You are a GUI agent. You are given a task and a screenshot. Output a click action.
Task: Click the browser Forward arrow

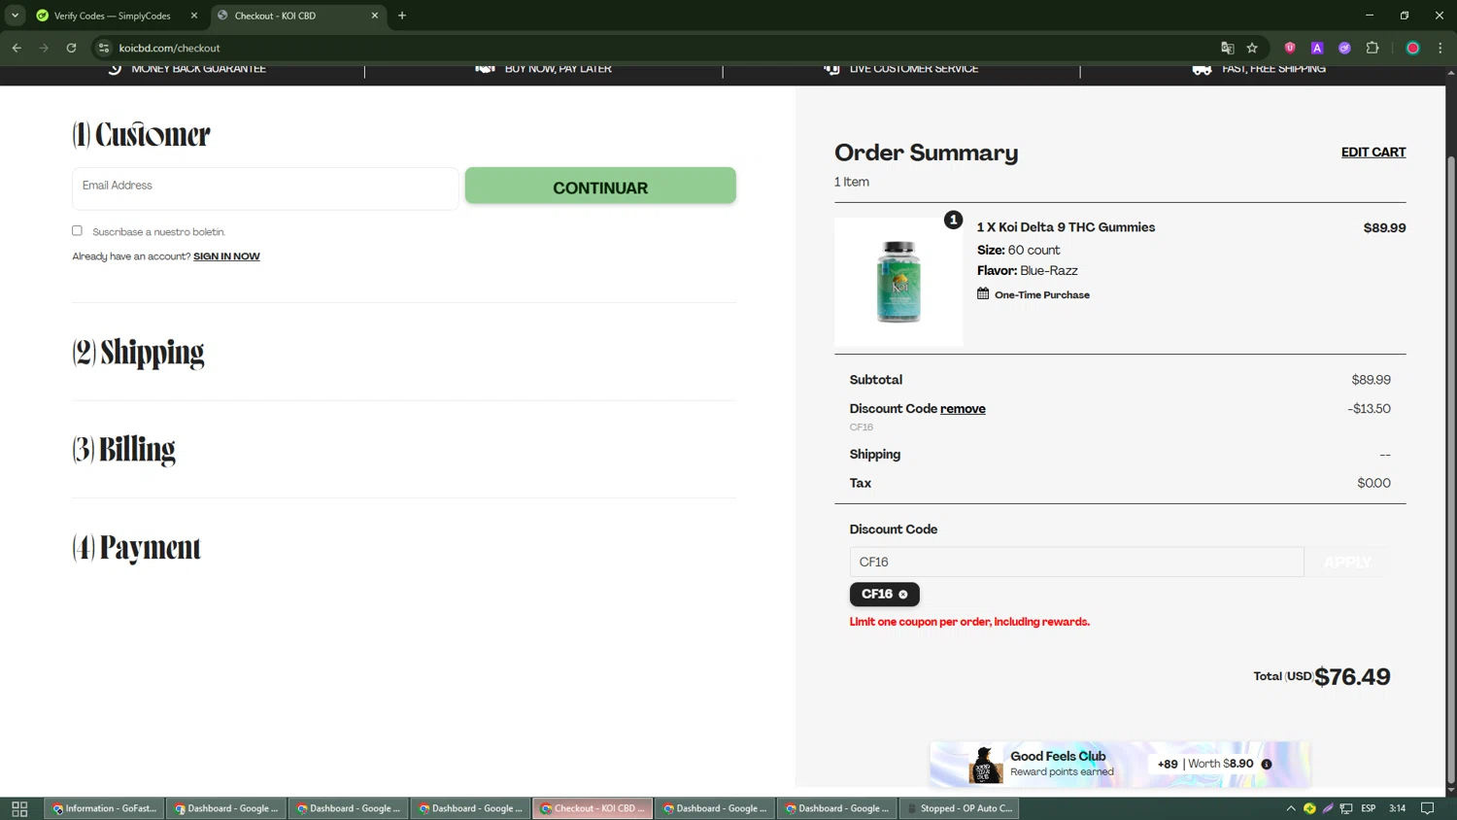pos(44,48)
